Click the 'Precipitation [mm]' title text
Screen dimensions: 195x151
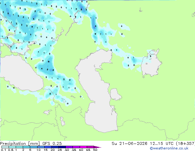coord(20,144)
